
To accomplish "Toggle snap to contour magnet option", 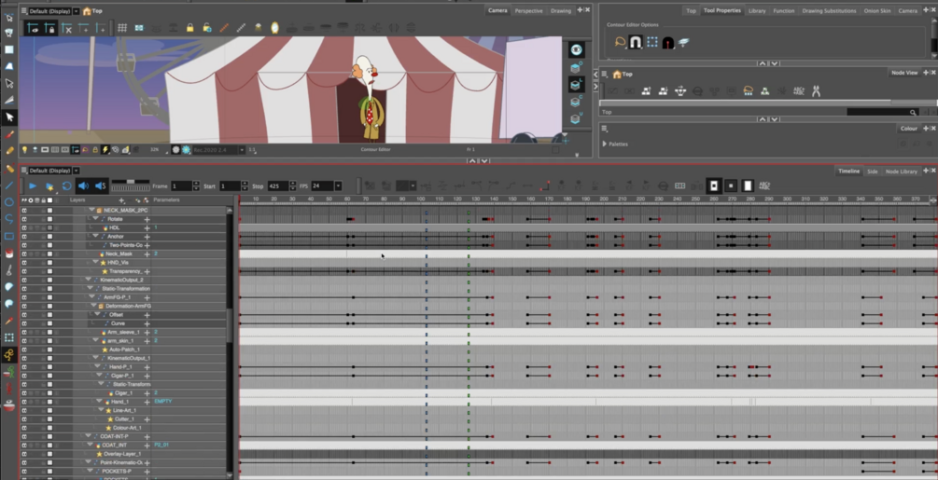I will [x=636, y=42].
